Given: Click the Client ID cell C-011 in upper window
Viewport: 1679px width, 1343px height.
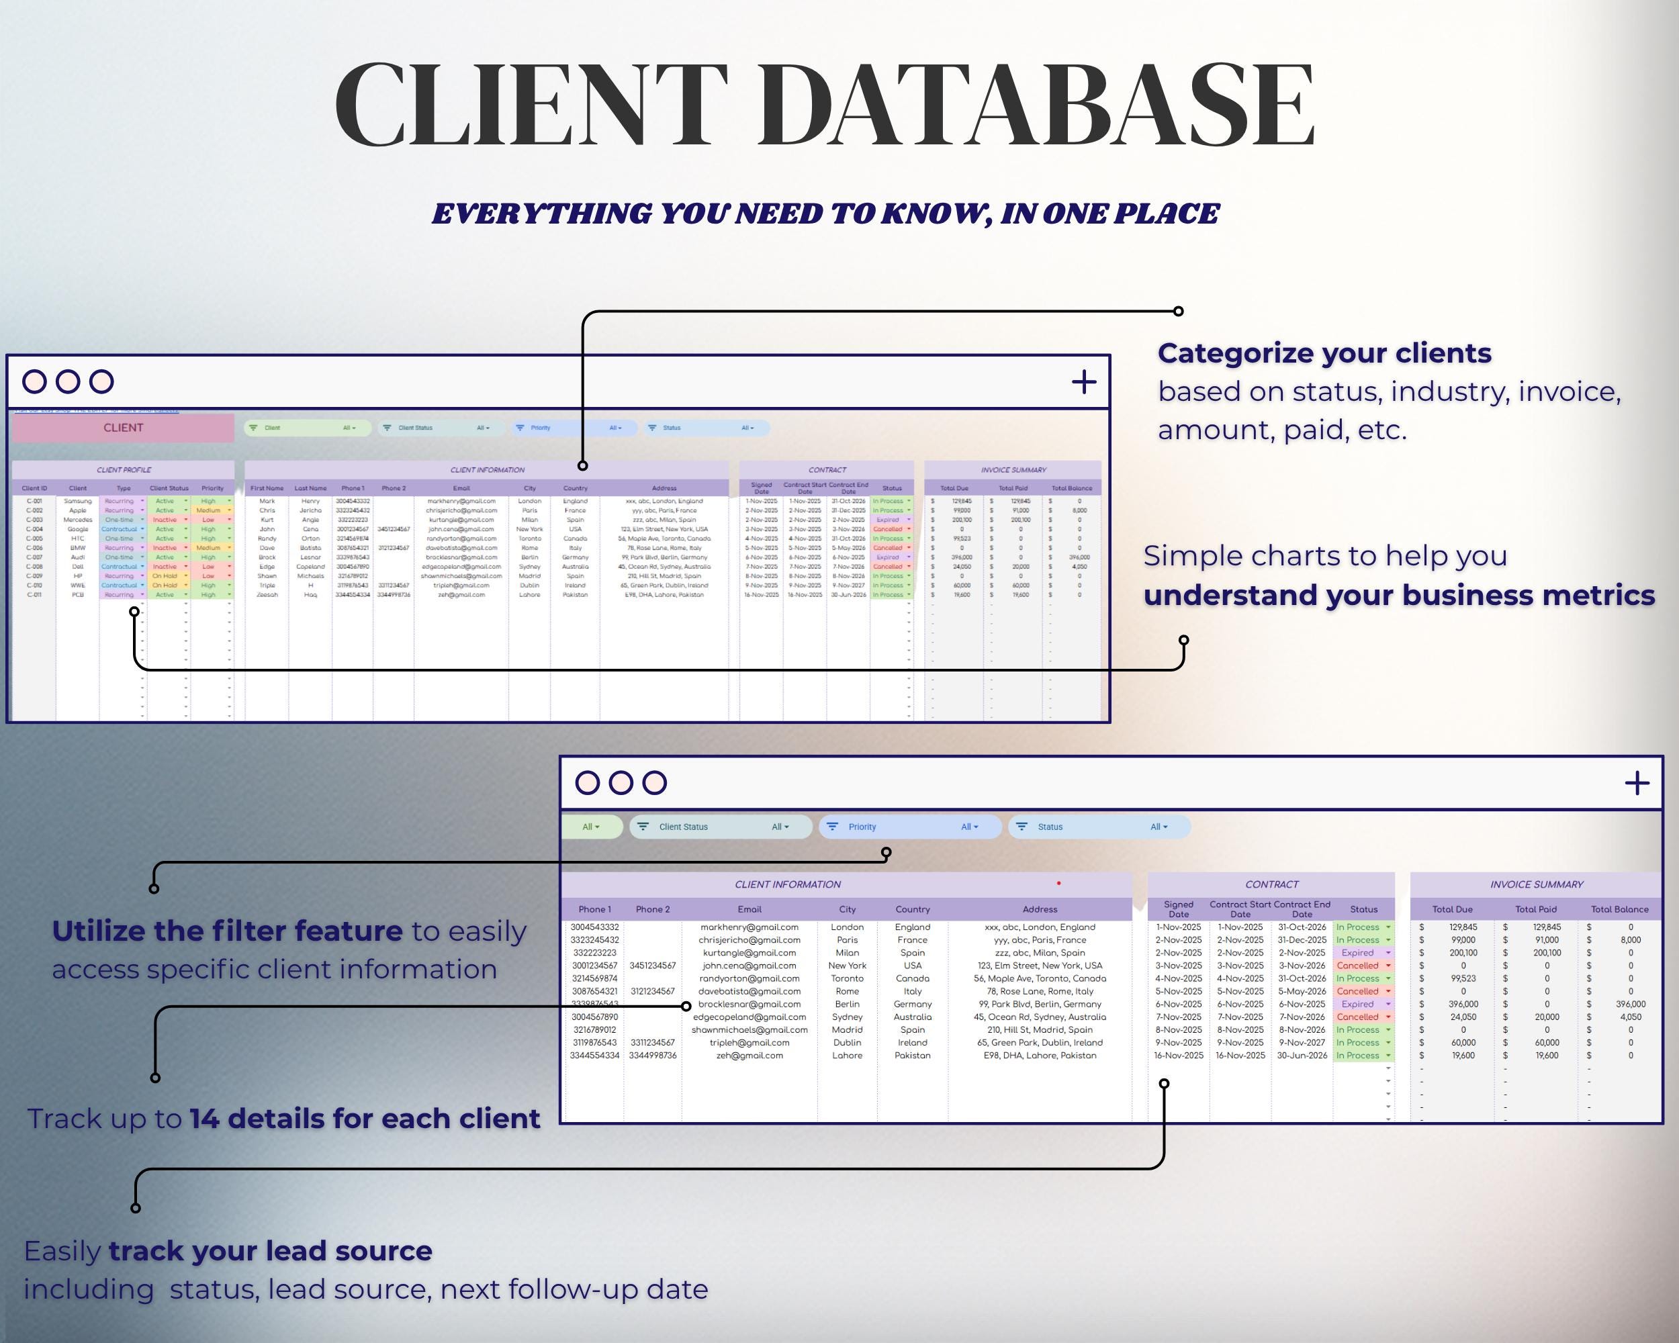Looking at the screenshot, I should coord(34,595).
